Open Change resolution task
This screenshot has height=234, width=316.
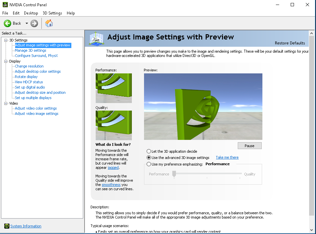pos(29,66)
